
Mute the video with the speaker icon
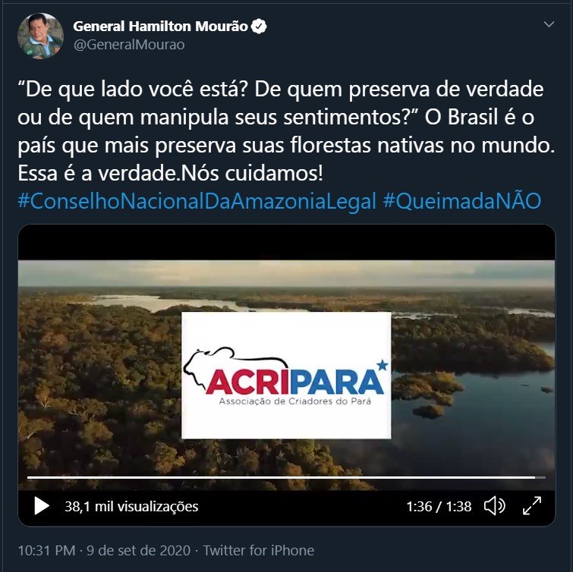(x=494, y=506)
